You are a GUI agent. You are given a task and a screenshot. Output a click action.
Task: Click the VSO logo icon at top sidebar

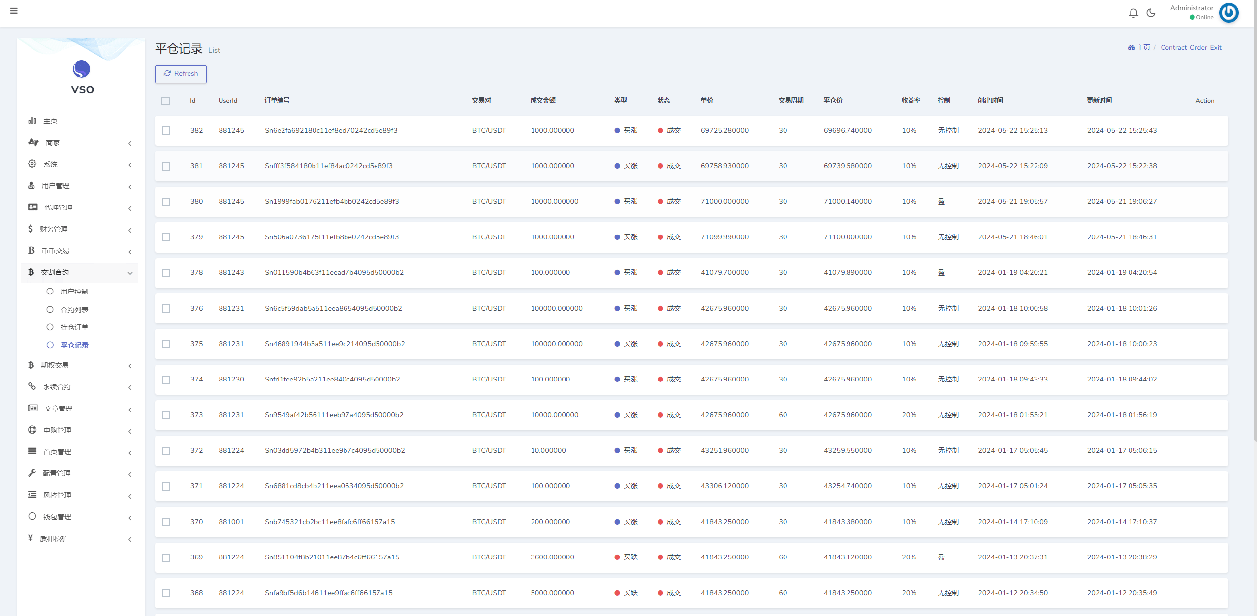(x=79, y=70)
